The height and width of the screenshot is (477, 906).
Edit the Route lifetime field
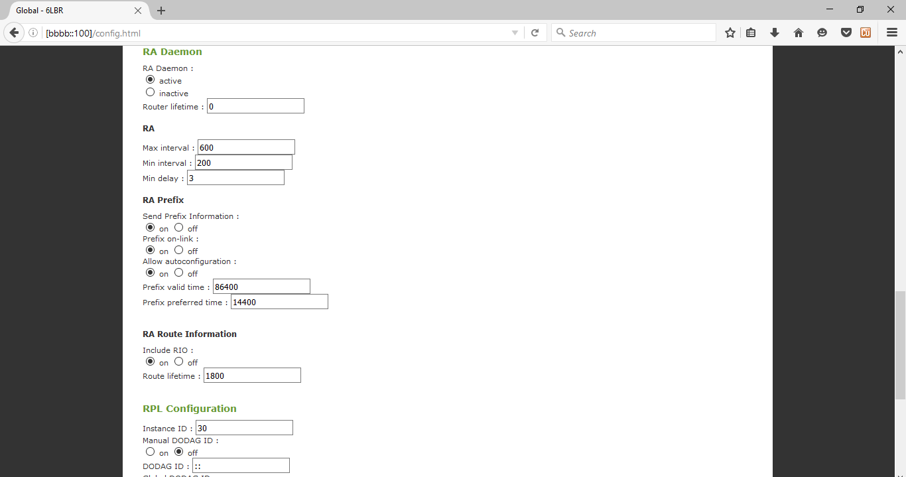point(252,375)
